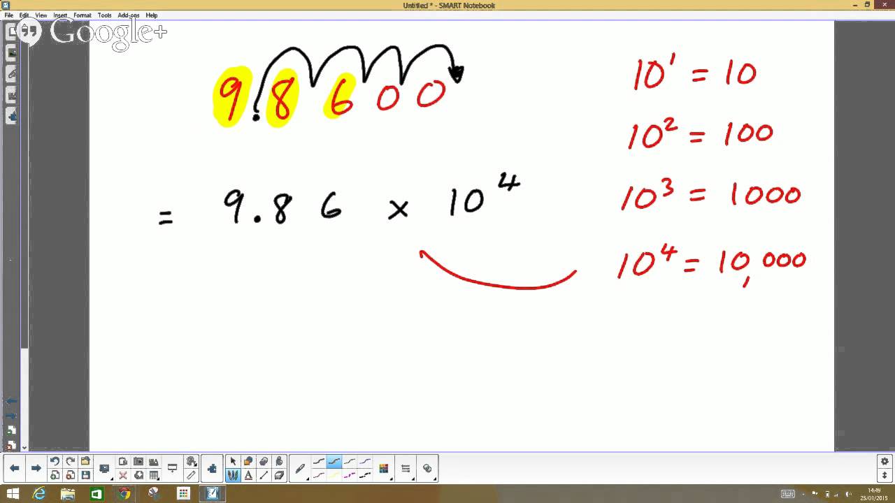The width and height of the screenshot is (895, 503).
Task: Undo the last action
Action: click(55, 462)
